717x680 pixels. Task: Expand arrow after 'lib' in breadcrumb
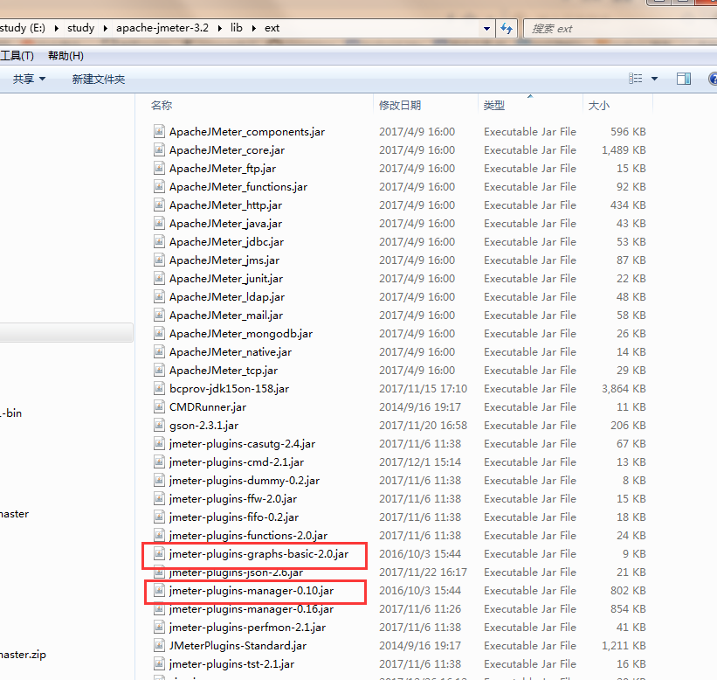point(254,28)
